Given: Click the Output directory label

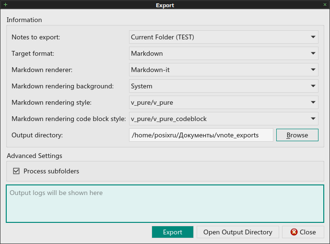Looking at the screenshot, I should [37, 135].
